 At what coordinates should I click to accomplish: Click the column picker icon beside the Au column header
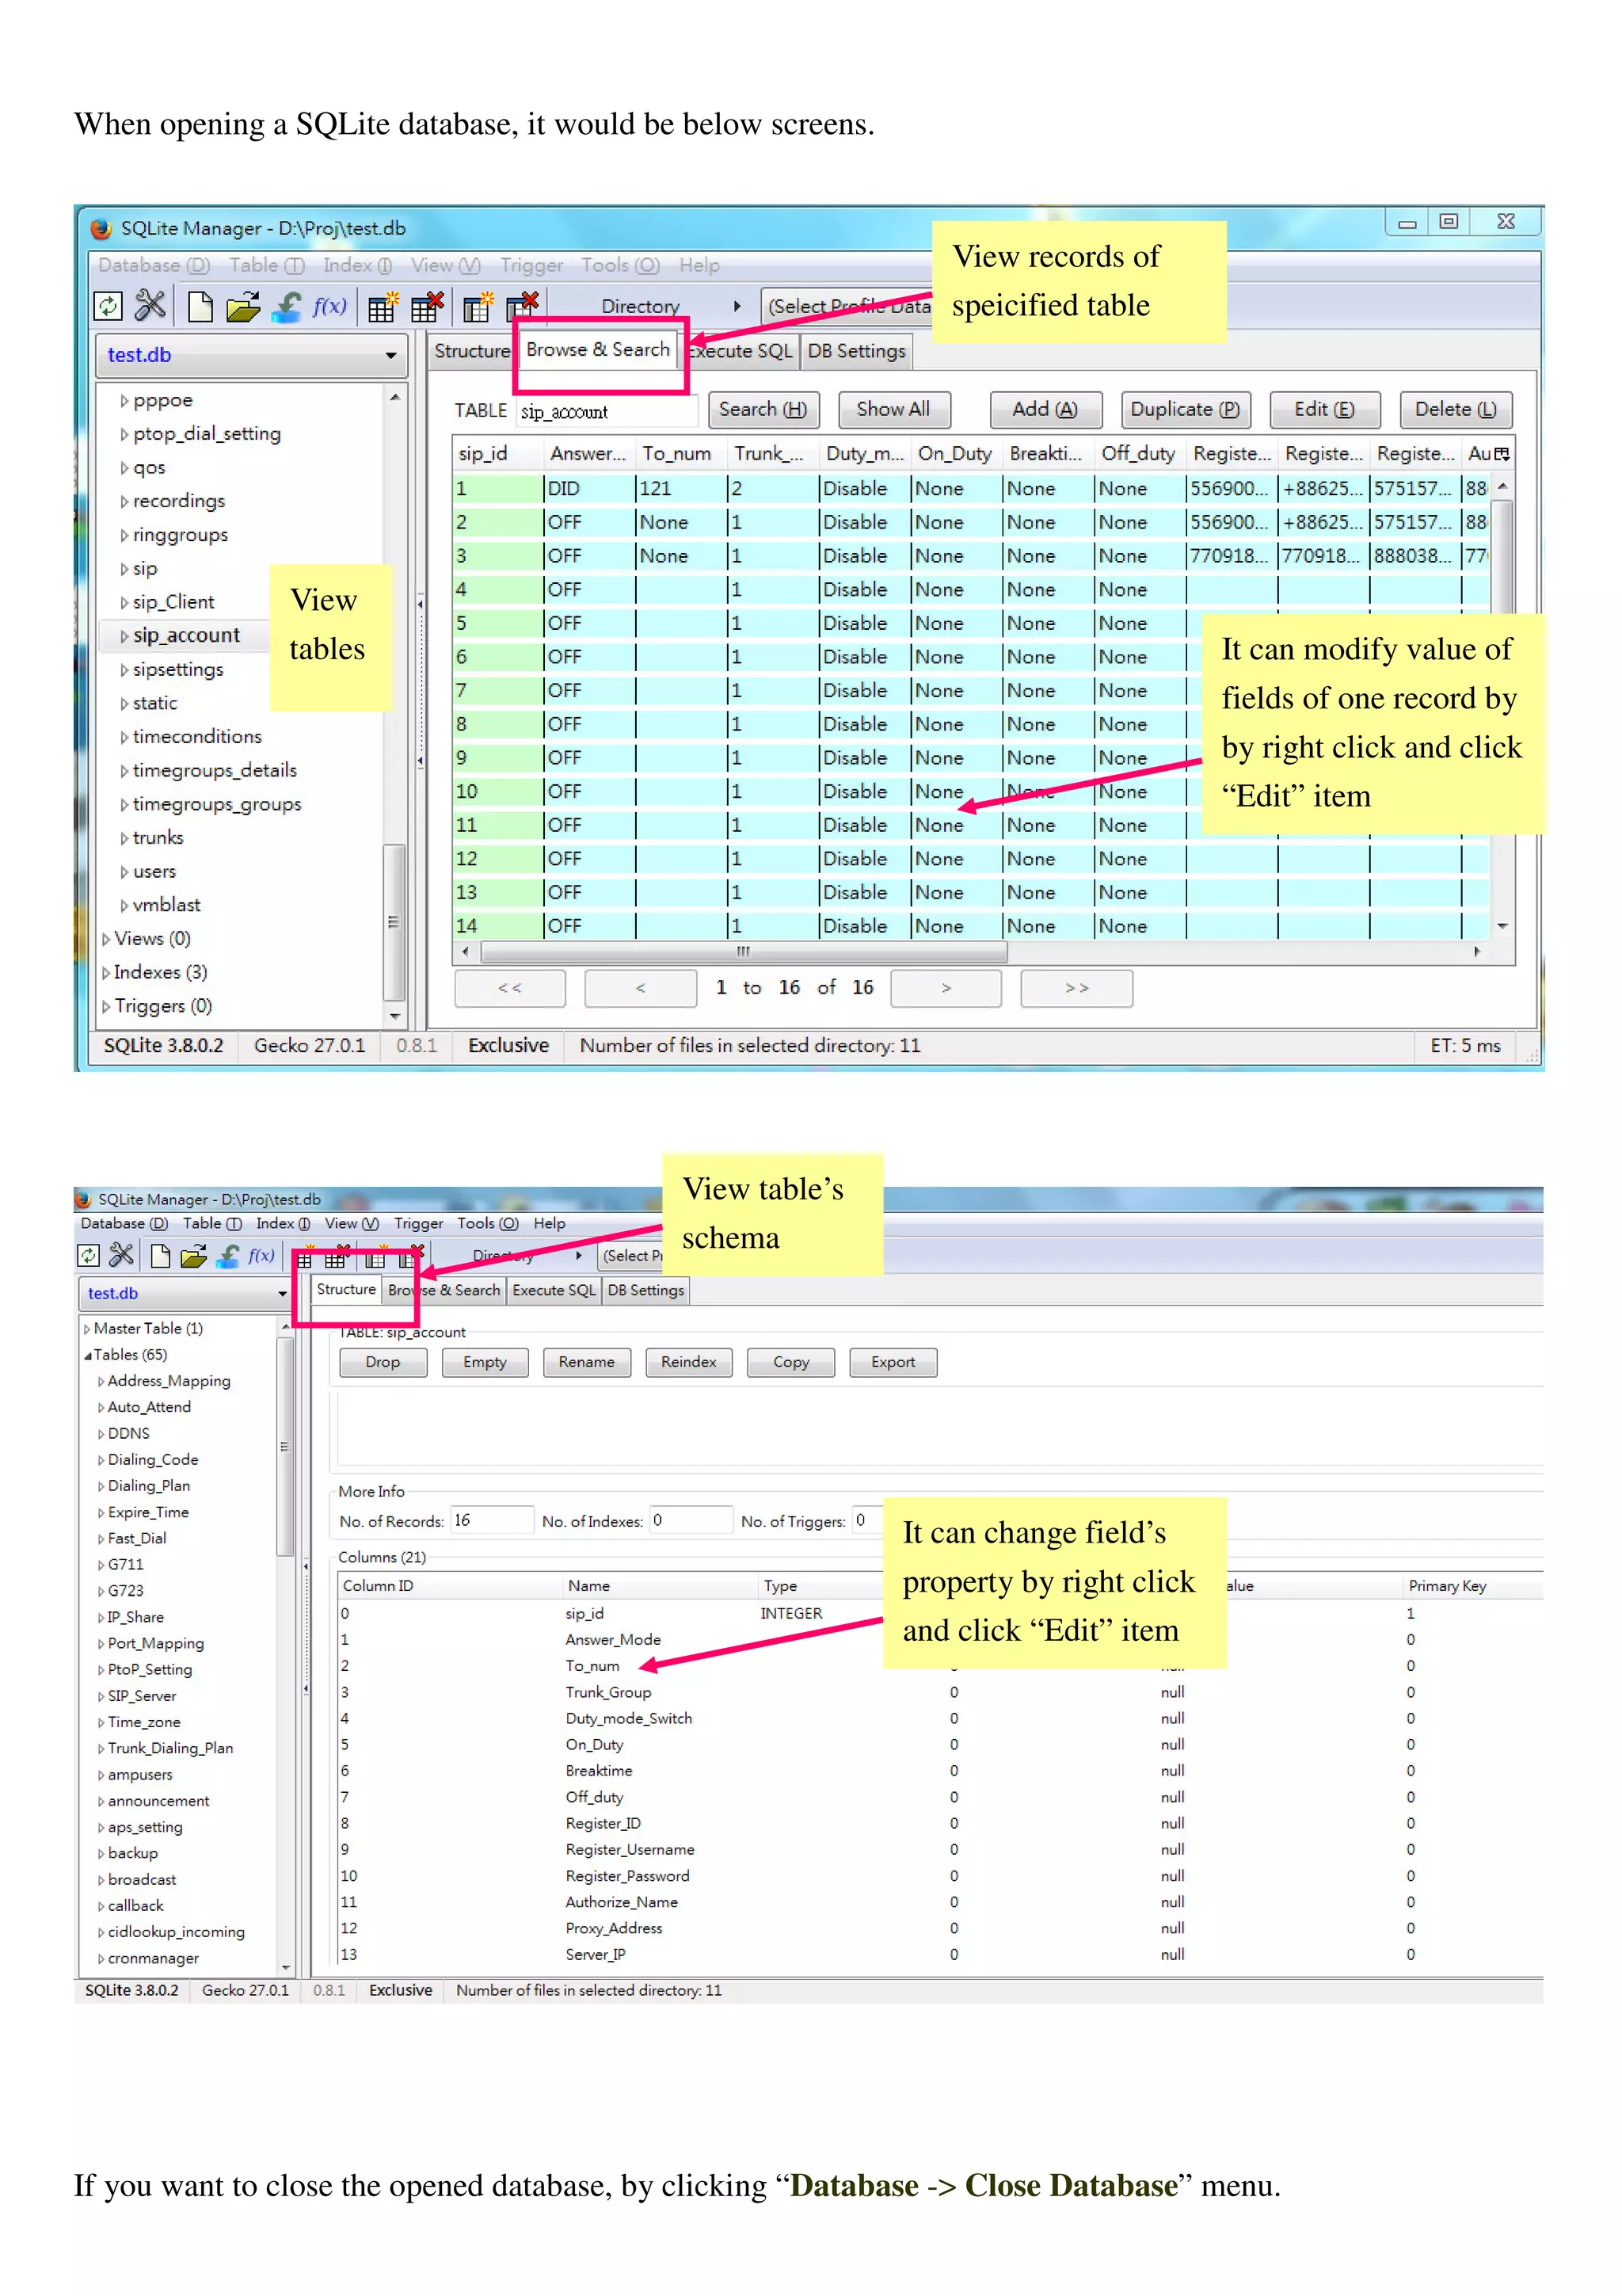click(x=1501, y=454)
